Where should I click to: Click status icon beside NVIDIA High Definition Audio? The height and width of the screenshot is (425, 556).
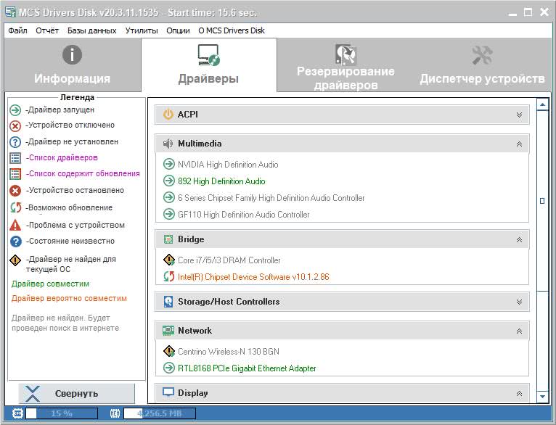[169, 165]
